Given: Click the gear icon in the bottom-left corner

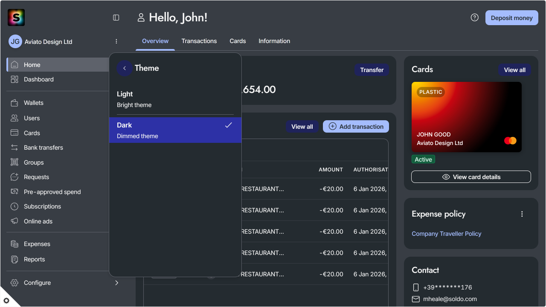Looking at the screenshot, I should 6,301.
